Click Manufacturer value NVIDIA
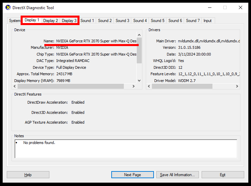 click(x=62, y=48)
